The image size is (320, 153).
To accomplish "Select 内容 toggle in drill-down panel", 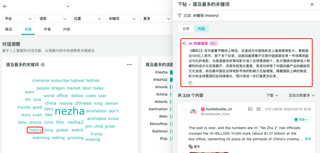I will [x=201, y=29].
